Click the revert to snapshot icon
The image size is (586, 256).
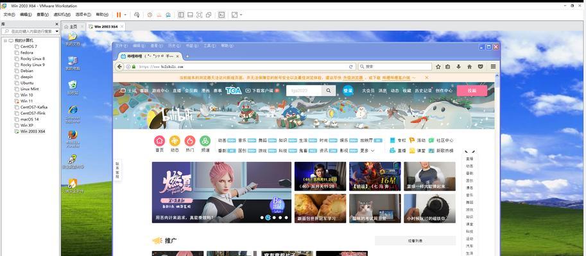[159, 15]
